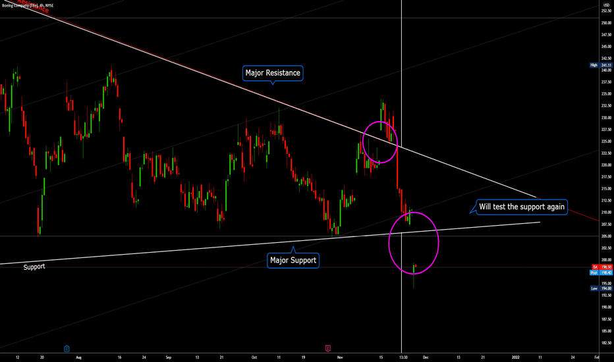
Task: Select the Major Resistance callout label
Action: [x=273, y=73]
